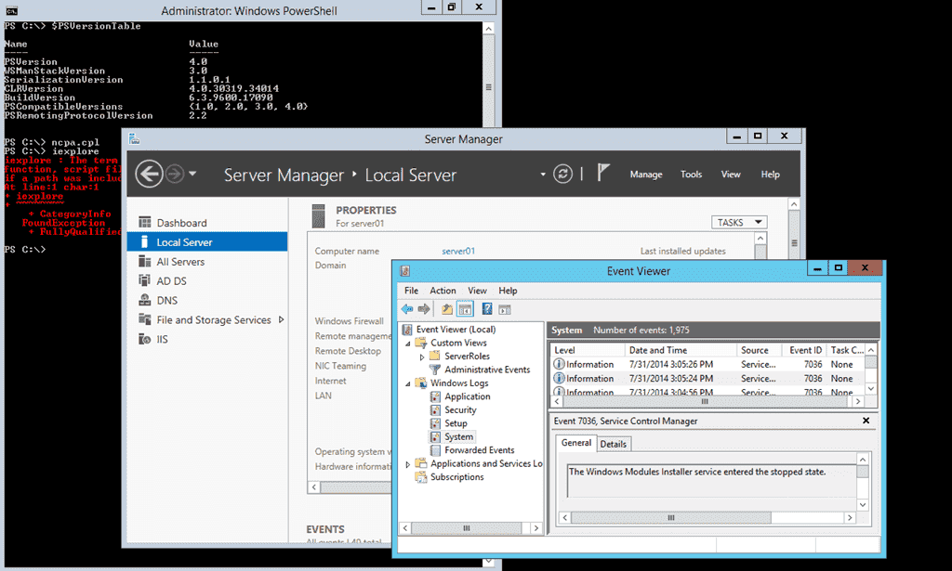Select the Security log

[x=461, y=409]
